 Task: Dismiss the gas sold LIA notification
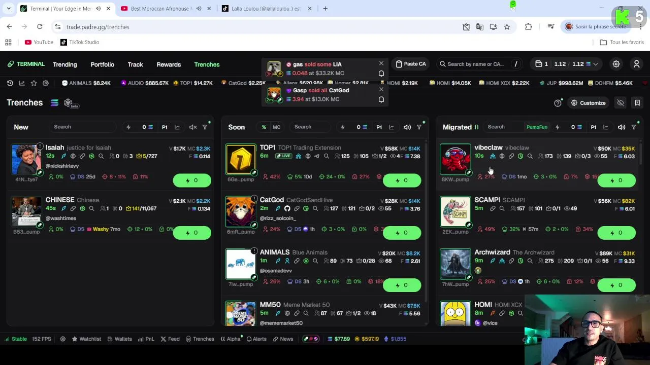coord(381,63)
